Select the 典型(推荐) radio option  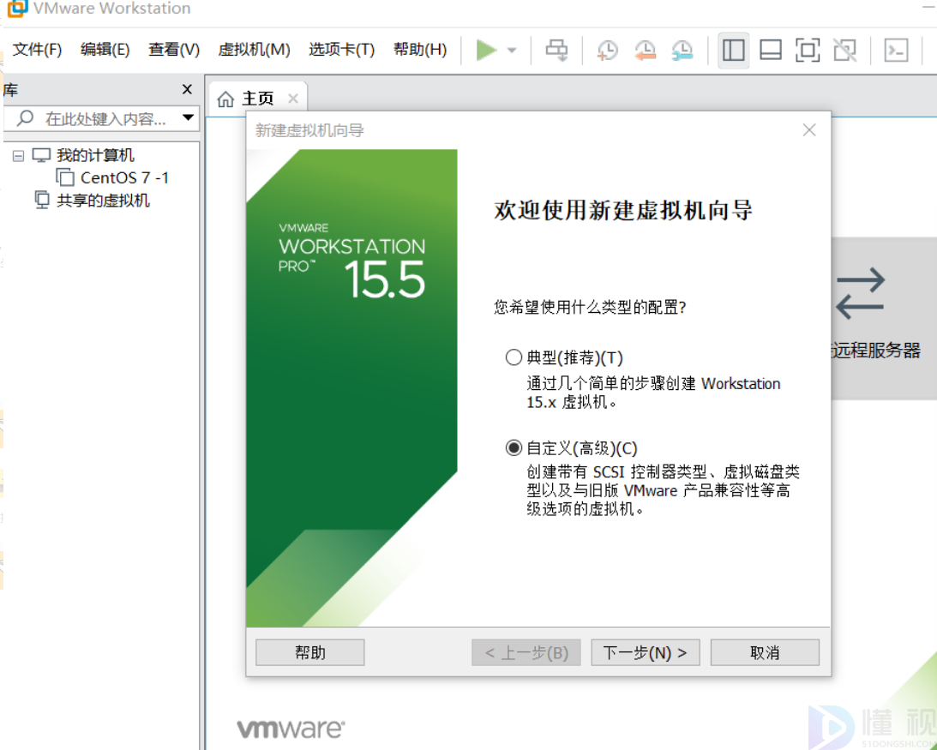(514, 357)
